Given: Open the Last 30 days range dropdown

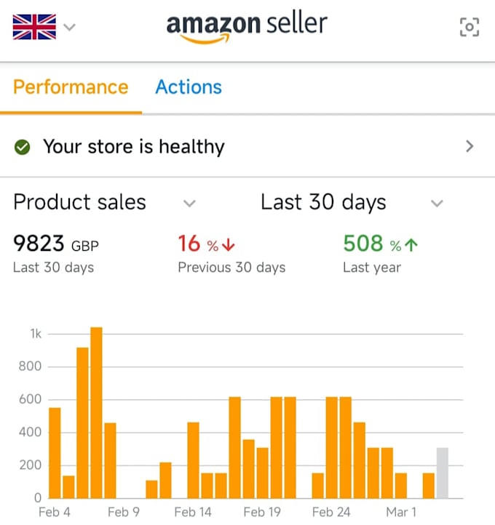Looking at the screenshot, I should coord(352,202).
